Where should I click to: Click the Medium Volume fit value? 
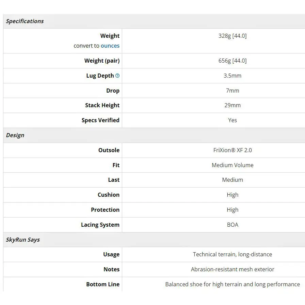tap(232, 165)
